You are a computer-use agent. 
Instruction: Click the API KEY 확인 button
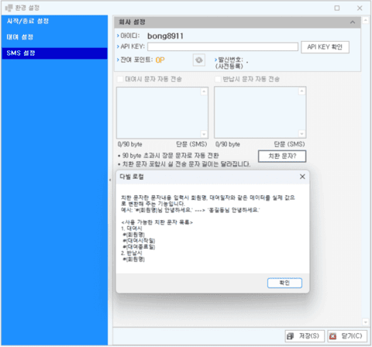325,47
